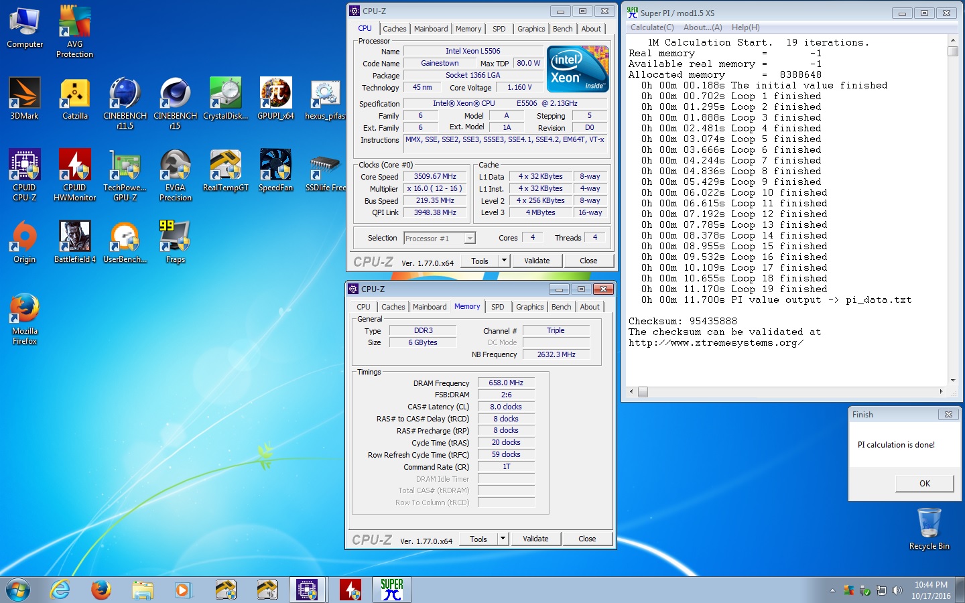Launch GPUPI_x64 desktop shortcut
965x603 pixels.
pos(276,98)
